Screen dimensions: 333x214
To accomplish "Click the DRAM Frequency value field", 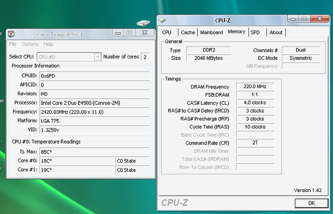I will pyautogui.click(x=255, y=87).
